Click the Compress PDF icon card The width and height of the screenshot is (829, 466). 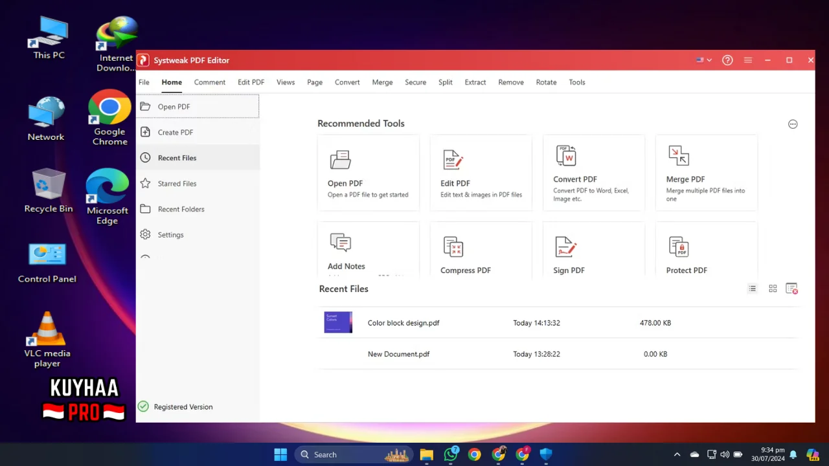tap(453, 247)
